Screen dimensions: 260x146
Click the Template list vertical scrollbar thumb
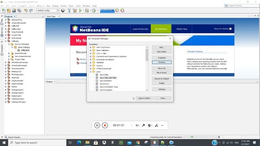(147, 55)
